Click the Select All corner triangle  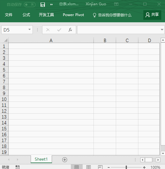[6, 40]
